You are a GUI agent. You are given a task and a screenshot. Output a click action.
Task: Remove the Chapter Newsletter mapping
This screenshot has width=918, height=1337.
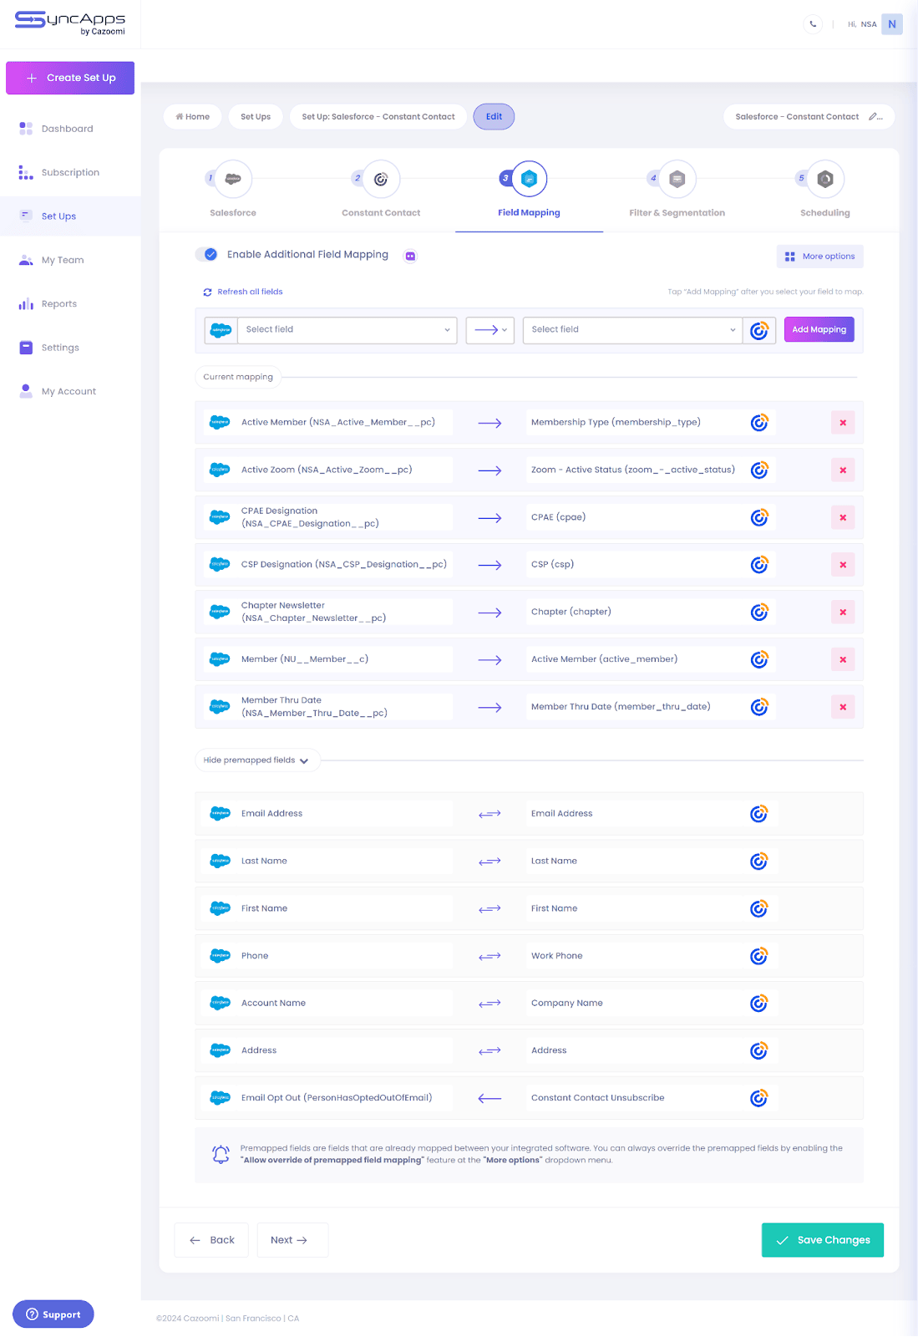point(843,613)
